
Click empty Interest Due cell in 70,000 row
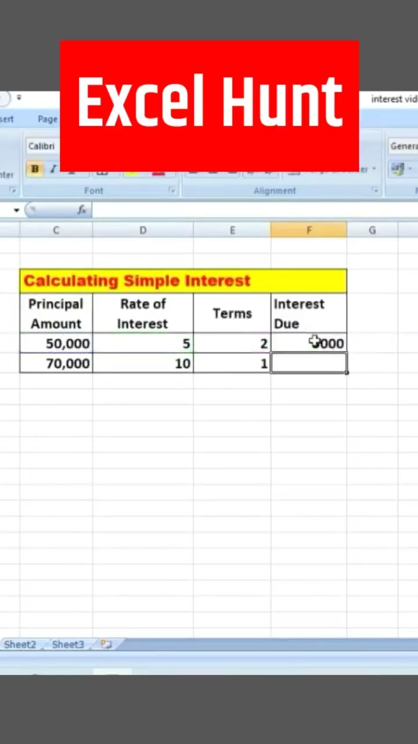pos(309,363)
